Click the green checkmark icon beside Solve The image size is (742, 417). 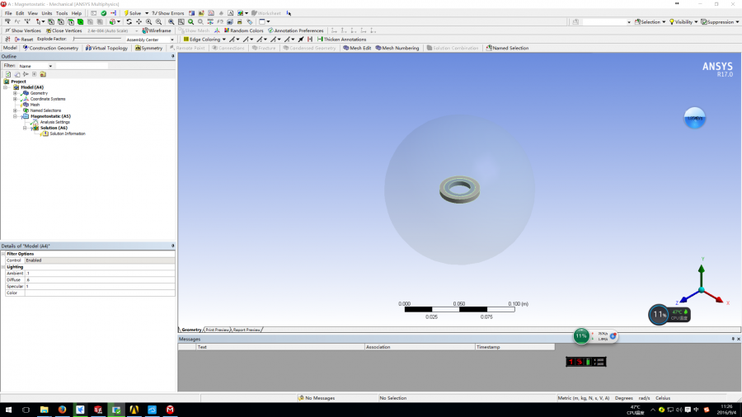[104, 13]
